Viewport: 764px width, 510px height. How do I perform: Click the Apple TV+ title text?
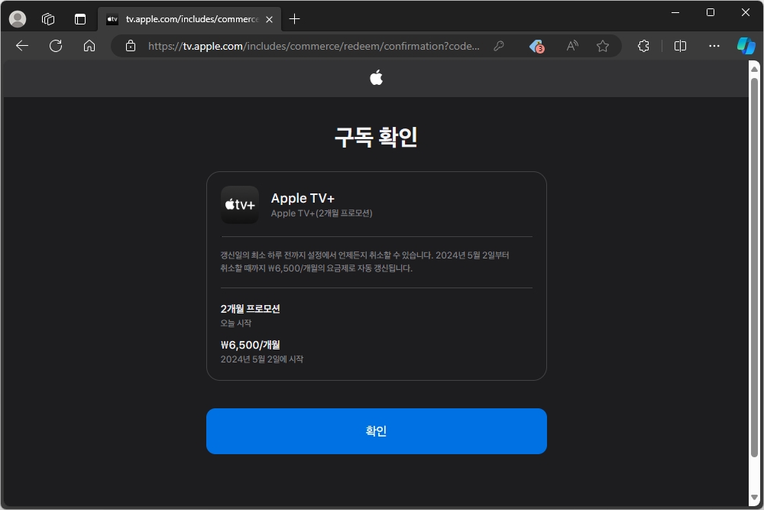point(303,198)
